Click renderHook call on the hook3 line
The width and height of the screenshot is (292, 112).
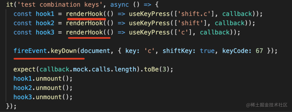tap(84, 33)
